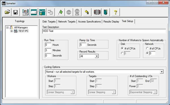Image resolution: width=170 pixels, height=105 pixels.
Task: Switch to the Disk Targets tab
Action: 49,22
